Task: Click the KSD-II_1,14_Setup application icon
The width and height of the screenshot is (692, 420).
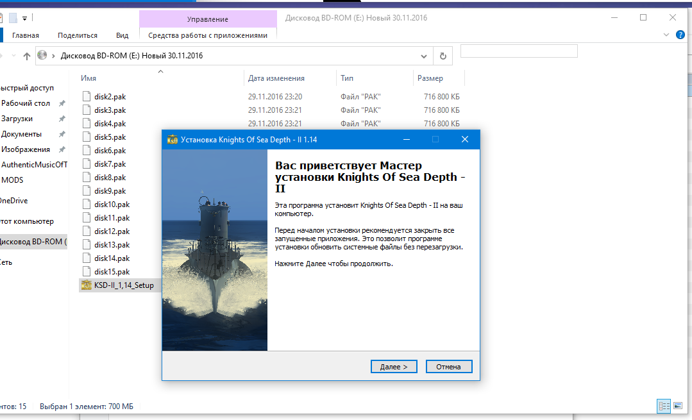Action: [87, 285]
